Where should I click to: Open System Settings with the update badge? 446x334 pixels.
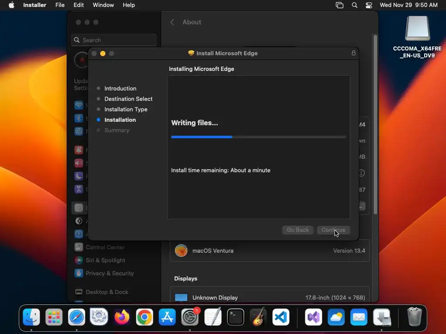tap(190, 317)
